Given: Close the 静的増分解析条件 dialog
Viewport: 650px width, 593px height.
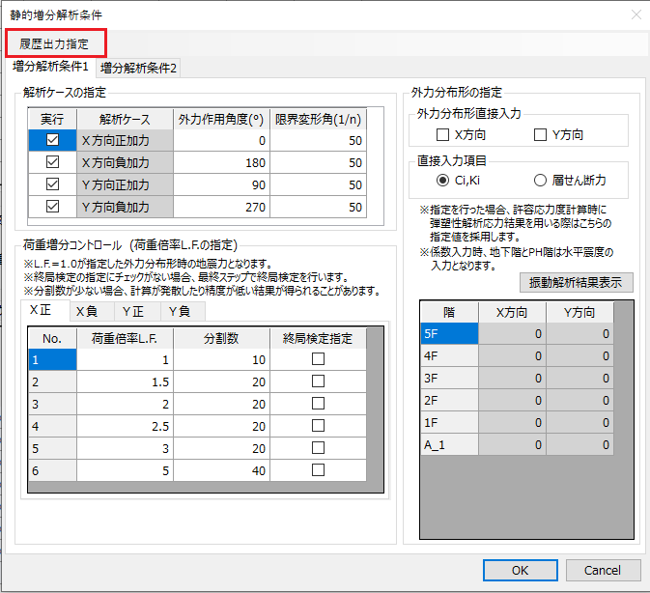Looking at the screenshot, I should tap(636, 14).
